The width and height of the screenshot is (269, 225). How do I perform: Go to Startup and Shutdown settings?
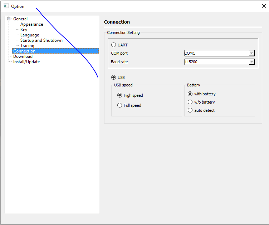[x=41, y=40]
